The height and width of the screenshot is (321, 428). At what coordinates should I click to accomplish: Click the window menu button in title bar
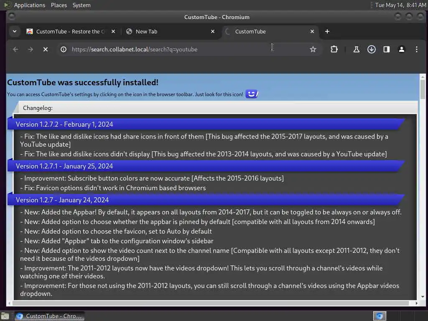tap(11, 17)
